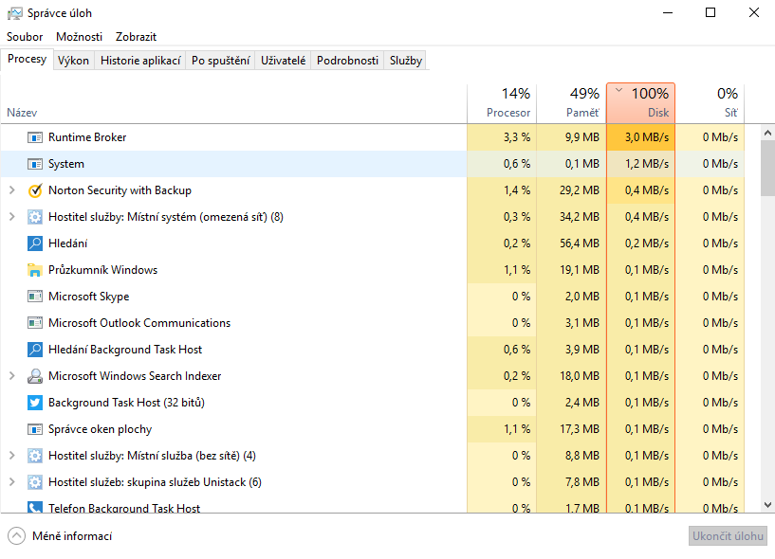Expand Hostitel služby: Místní služba (bez sítě)

pos(12,456)
